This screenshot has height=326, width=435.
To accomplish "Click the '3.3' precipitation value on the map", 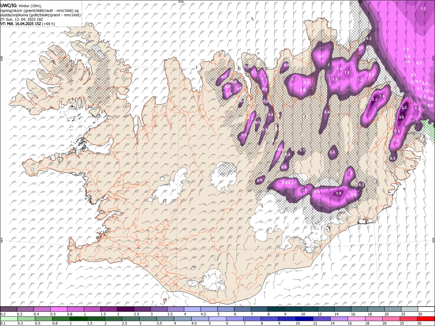I will tap(404, 108).
